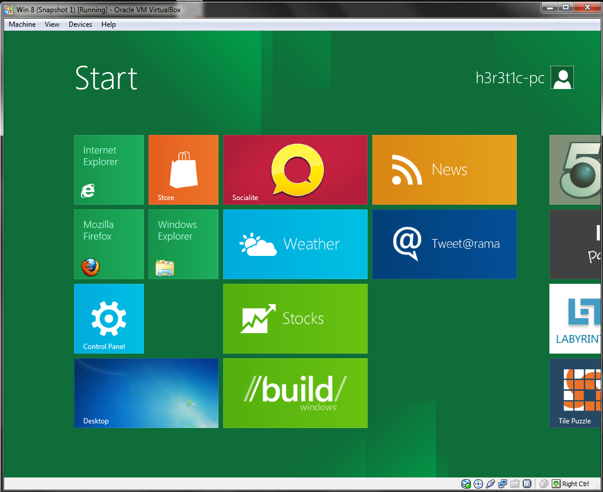Open the Windows Explorer tile

pyautogui.click(x=184, y=244)
